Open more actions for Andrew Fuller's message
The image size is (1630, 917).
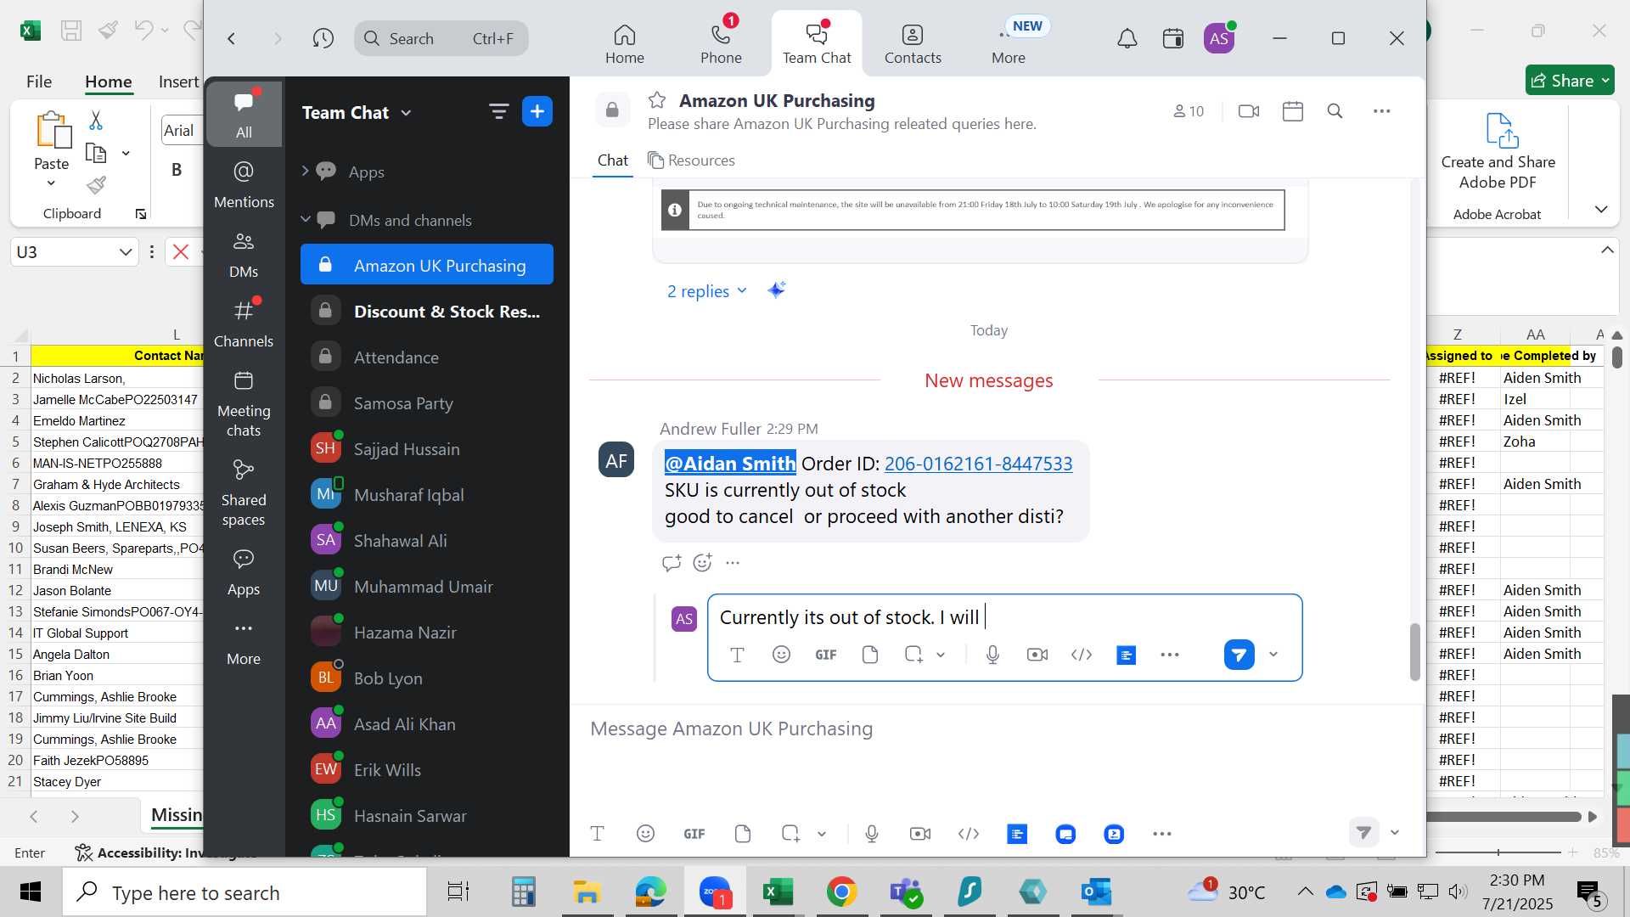point(733,562)
